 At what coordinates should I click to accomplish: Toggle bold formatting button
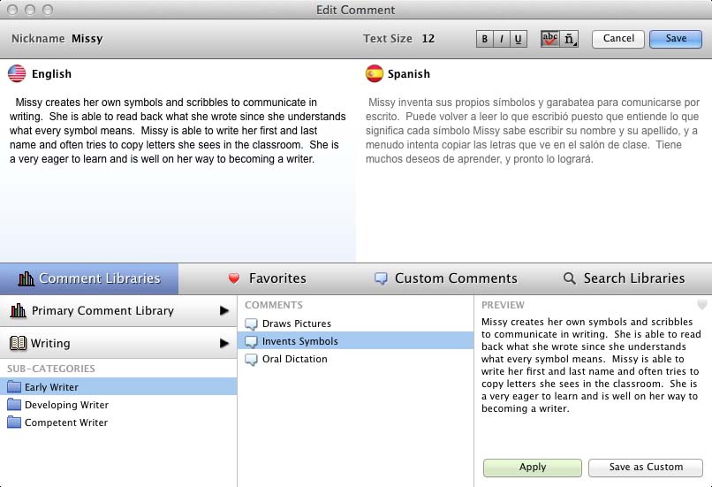click(x=484, y=39)
